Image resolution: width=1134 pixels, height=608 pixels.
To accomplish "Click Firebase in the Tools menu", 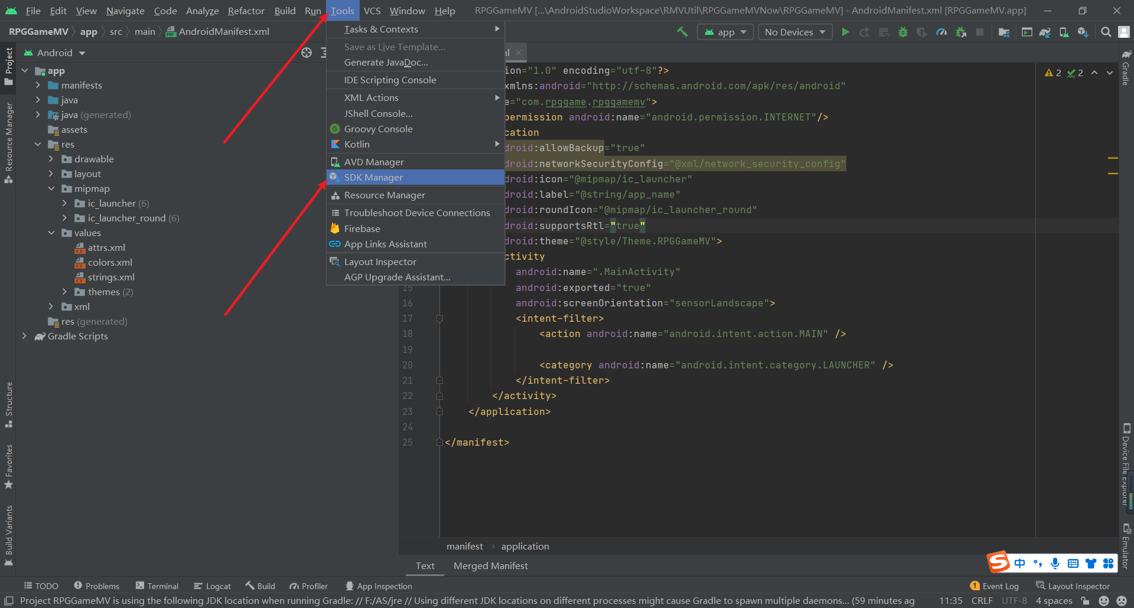I will [x=415, y=228].
